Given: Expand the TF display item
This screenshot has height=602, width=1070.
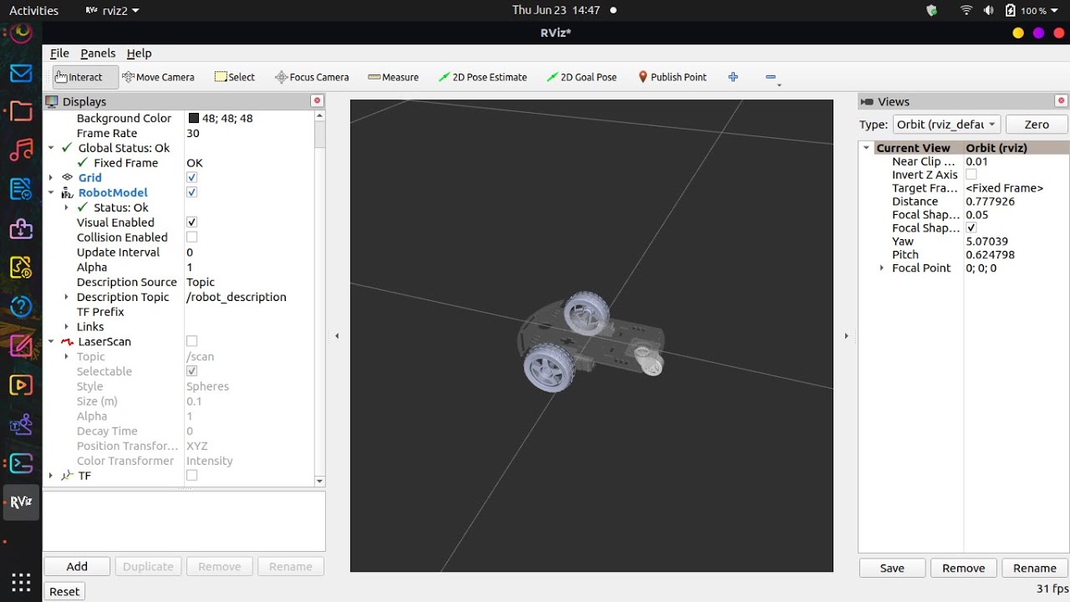Looking at the screenshot, I should tap(51, 476).
